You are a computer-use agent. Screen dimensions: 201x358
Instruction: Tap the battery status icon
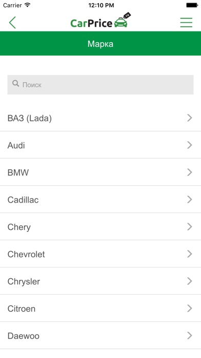pos(192,5)
